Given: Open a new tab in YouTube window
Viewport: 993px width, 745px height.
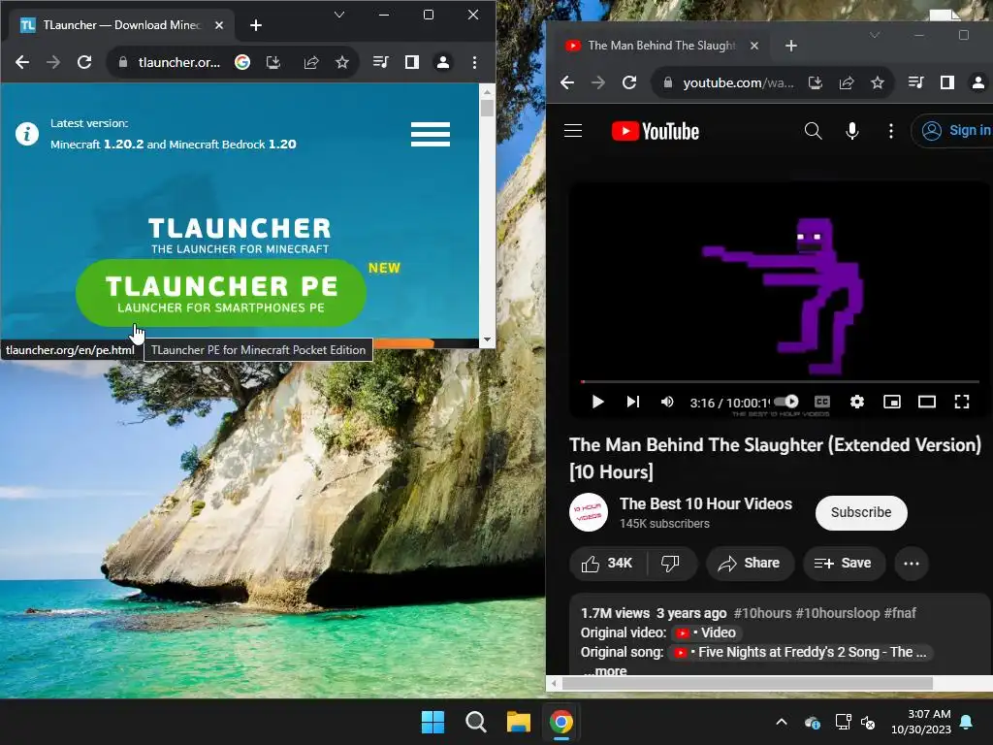Looking at the screenshot, I should point(791,46).
